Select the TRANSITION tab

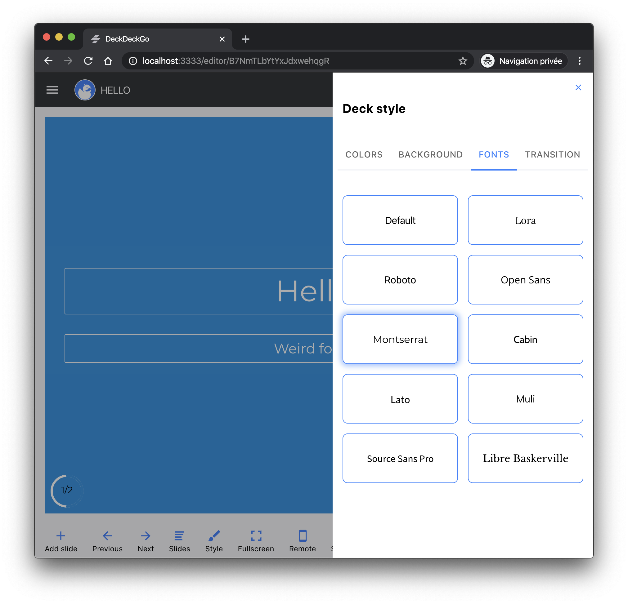coord(552,154)
